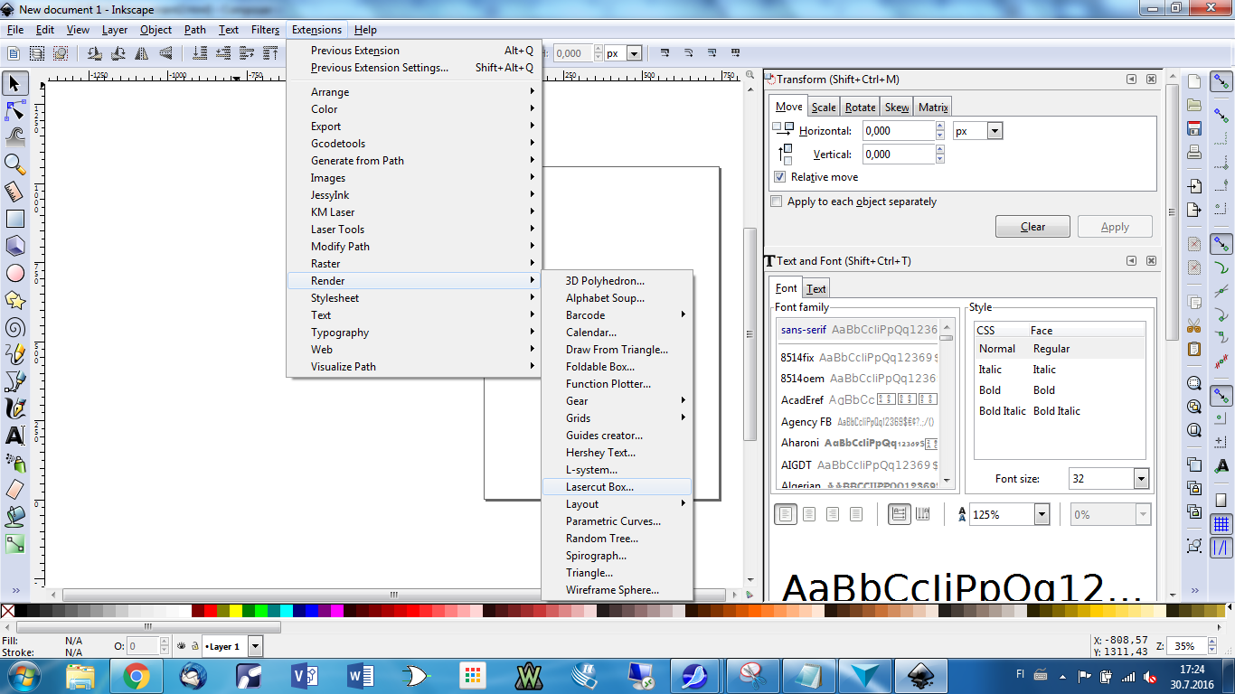Select the Selector arrow tool
Image resolution: width=1235 pixels, height=694 pixels.
(x=14, y=83)
